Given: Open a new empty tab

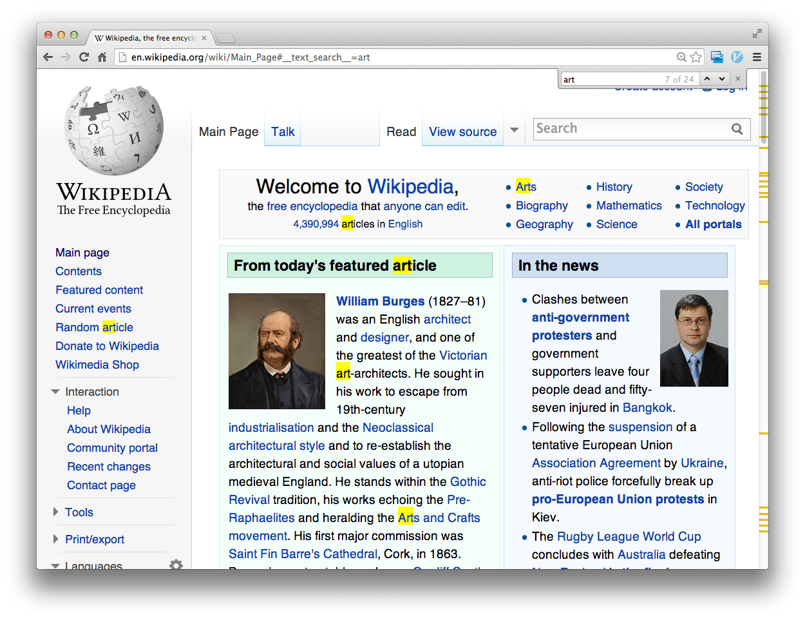Looking at the screenshot, I should point(225,38).
